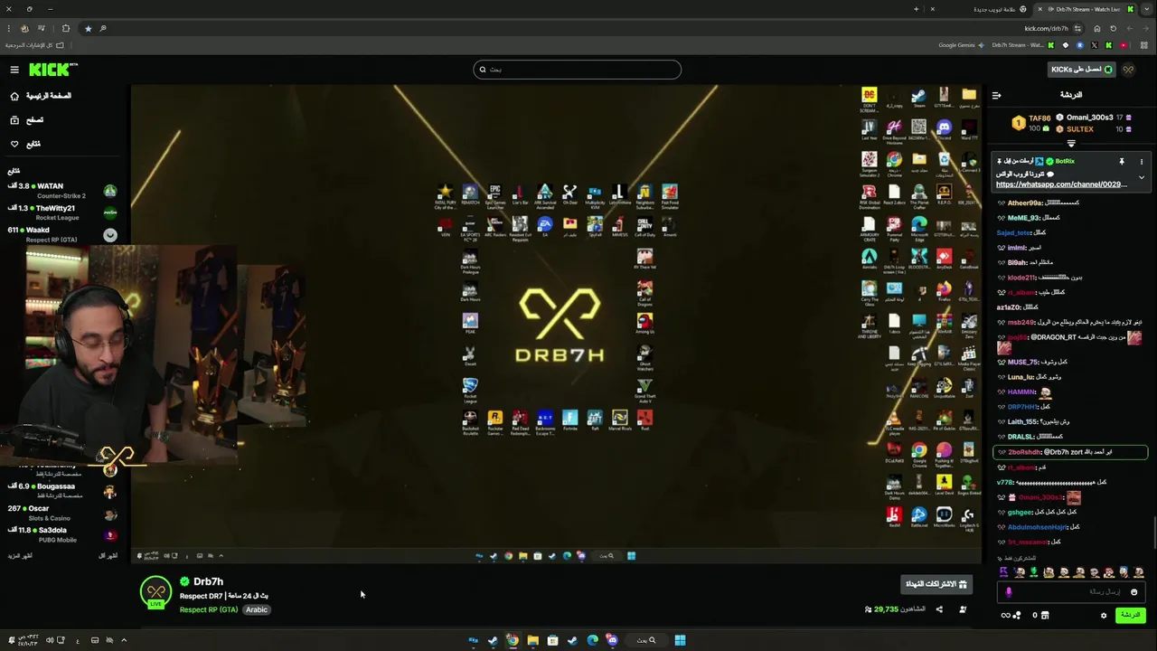Image resolution: width=1157 pixels, height=651 pixels.
Task: Click the chat message input field
Action: point(1071,592)
